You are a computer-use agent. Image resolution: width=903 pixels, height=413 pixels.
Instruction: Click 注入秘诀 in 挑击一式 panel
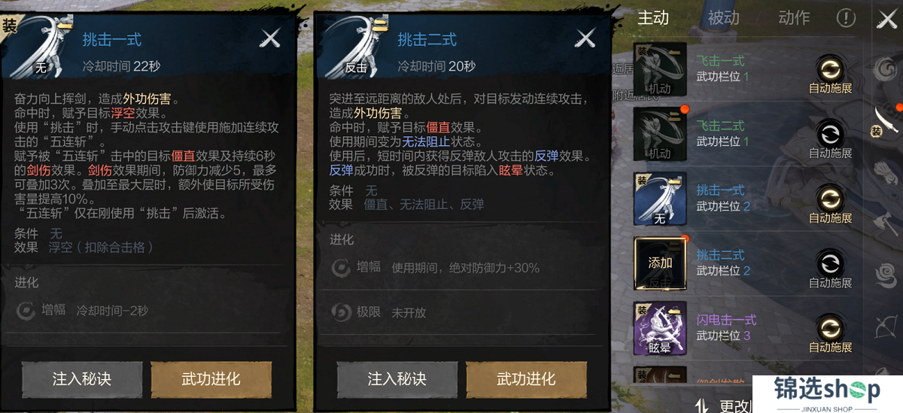[82, 379]
